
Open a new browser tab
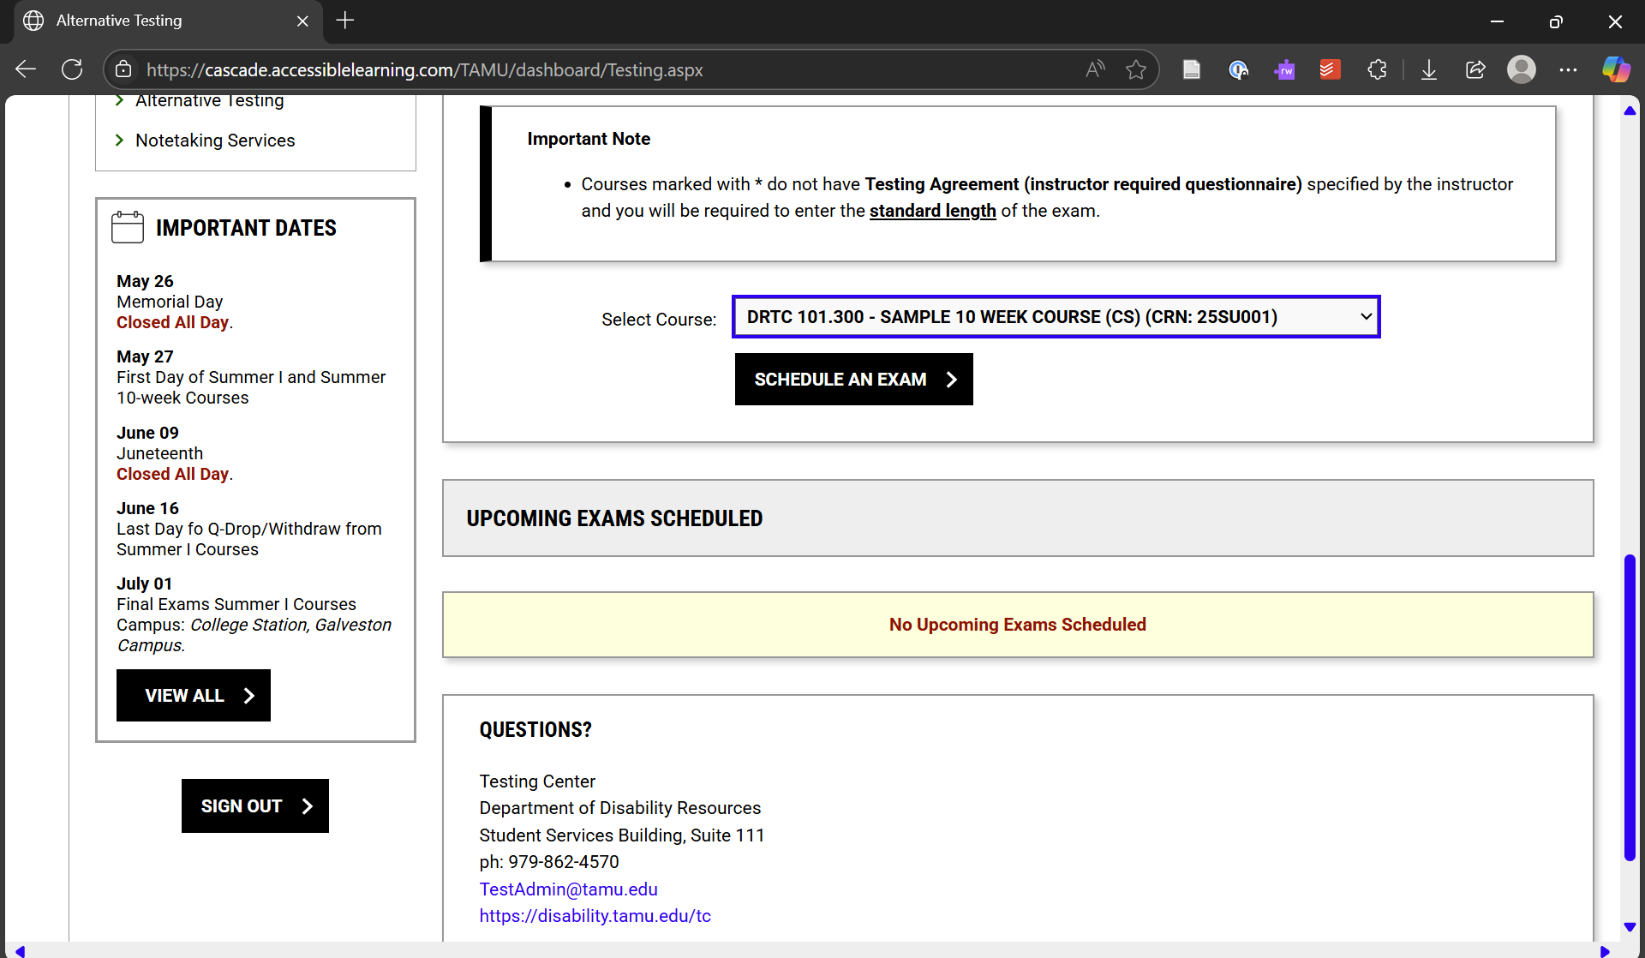[x=345, y=21]
